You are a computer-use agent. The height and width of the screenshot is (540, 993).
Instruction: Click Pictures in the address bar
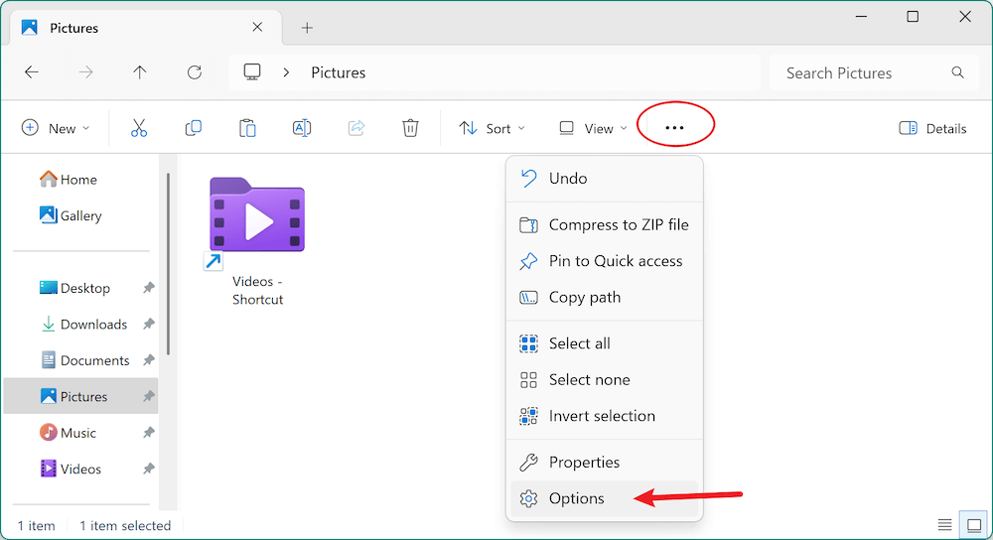click(339, 72)
